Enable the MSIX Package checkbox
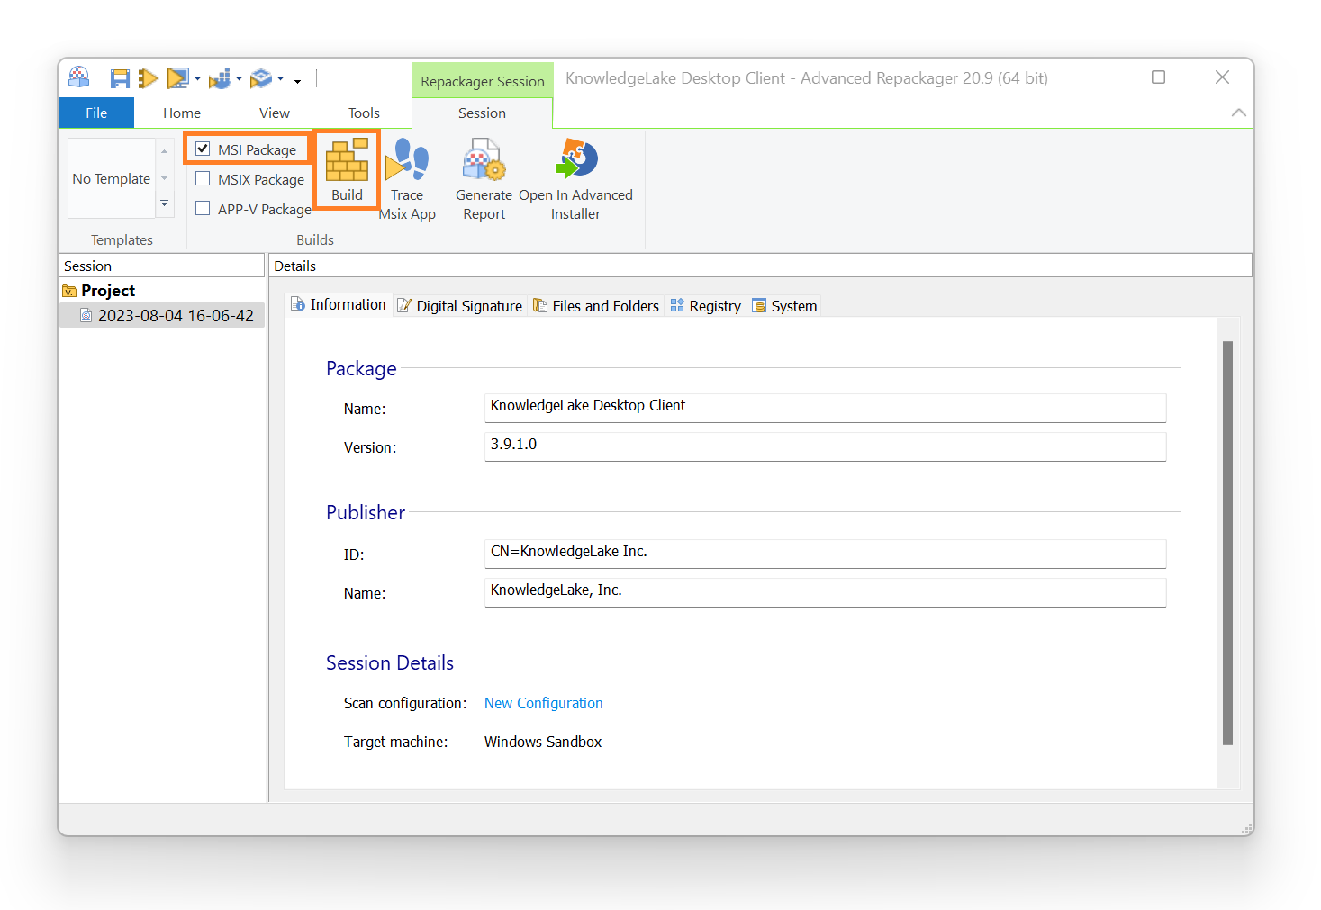 click(x=203, y=179)
